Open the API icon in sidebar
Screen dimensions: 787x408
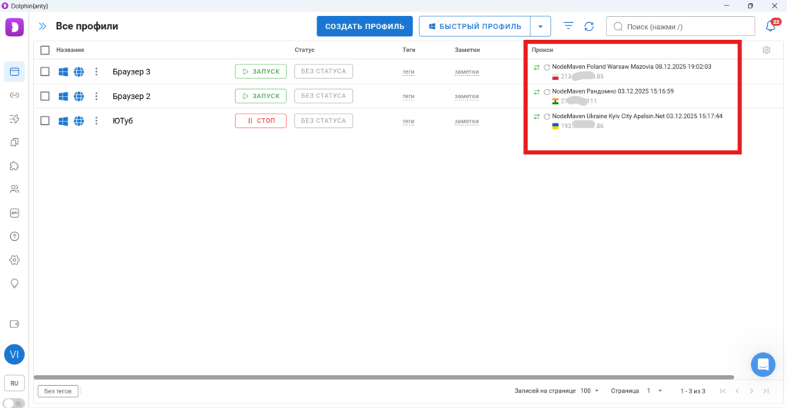point(14,213)
